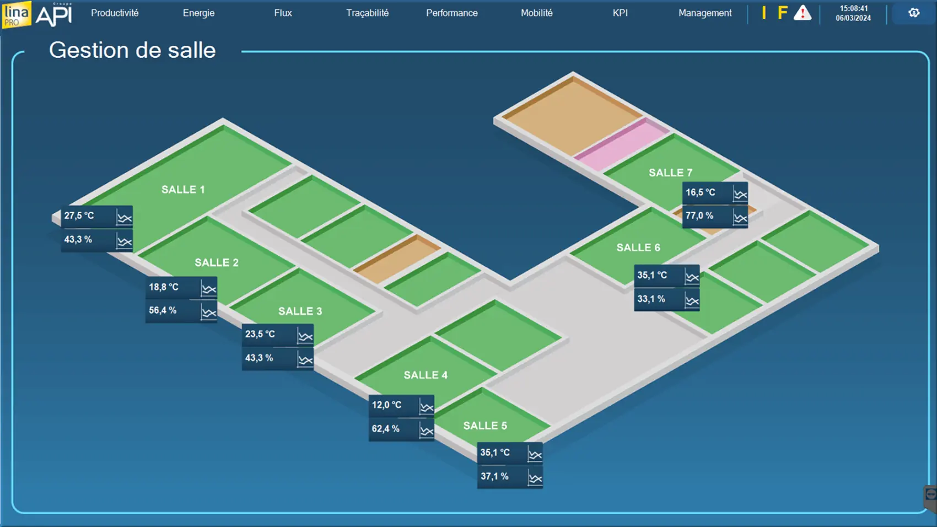The width and height of the screenshot is (937, 527).
Task: Open the Energie menu
Action: 198,13
